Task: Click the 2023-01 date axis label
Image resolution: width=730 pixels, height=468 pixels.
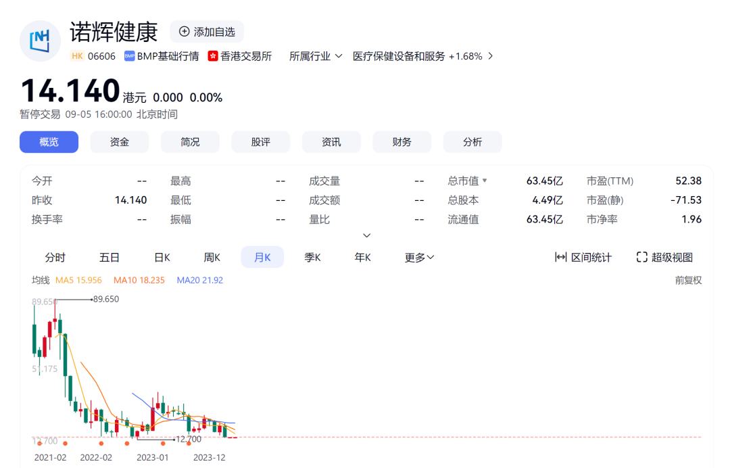Action: (152, 458)
